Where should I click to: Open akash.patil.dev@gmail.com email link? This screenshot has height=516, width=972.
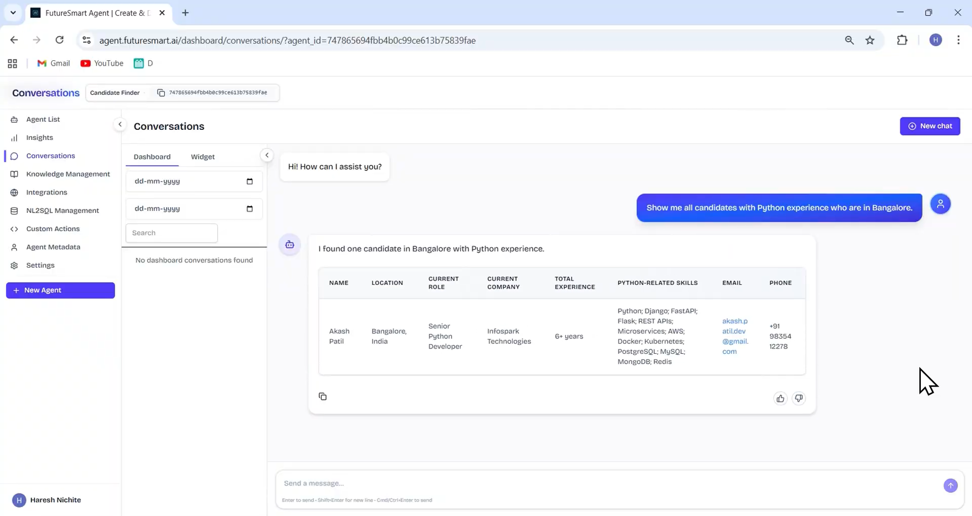coord(735,336)
